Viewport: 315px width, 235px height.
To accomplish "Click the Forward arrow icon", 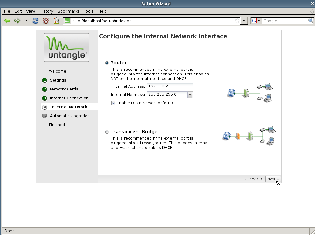I will 18,21.
